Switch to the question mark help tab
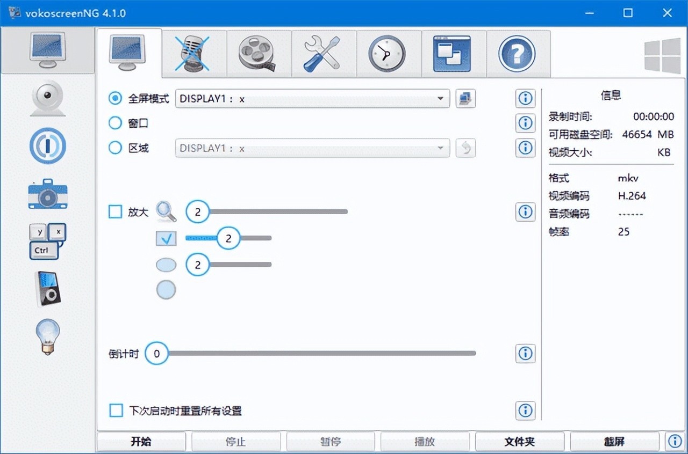The width and height of the screenshot is (688, 454). [518, 53]
